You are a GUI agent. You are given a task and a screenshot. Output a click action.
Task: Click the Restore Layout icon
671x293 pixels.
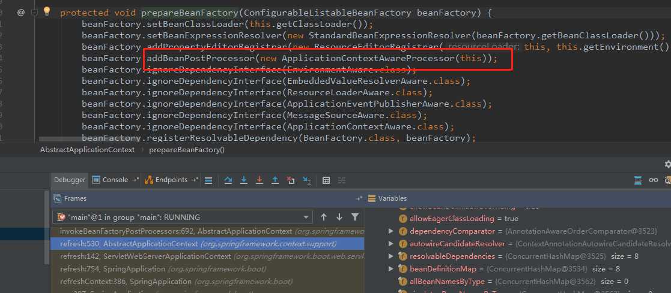pyautogui.click(x=638, y=180)
